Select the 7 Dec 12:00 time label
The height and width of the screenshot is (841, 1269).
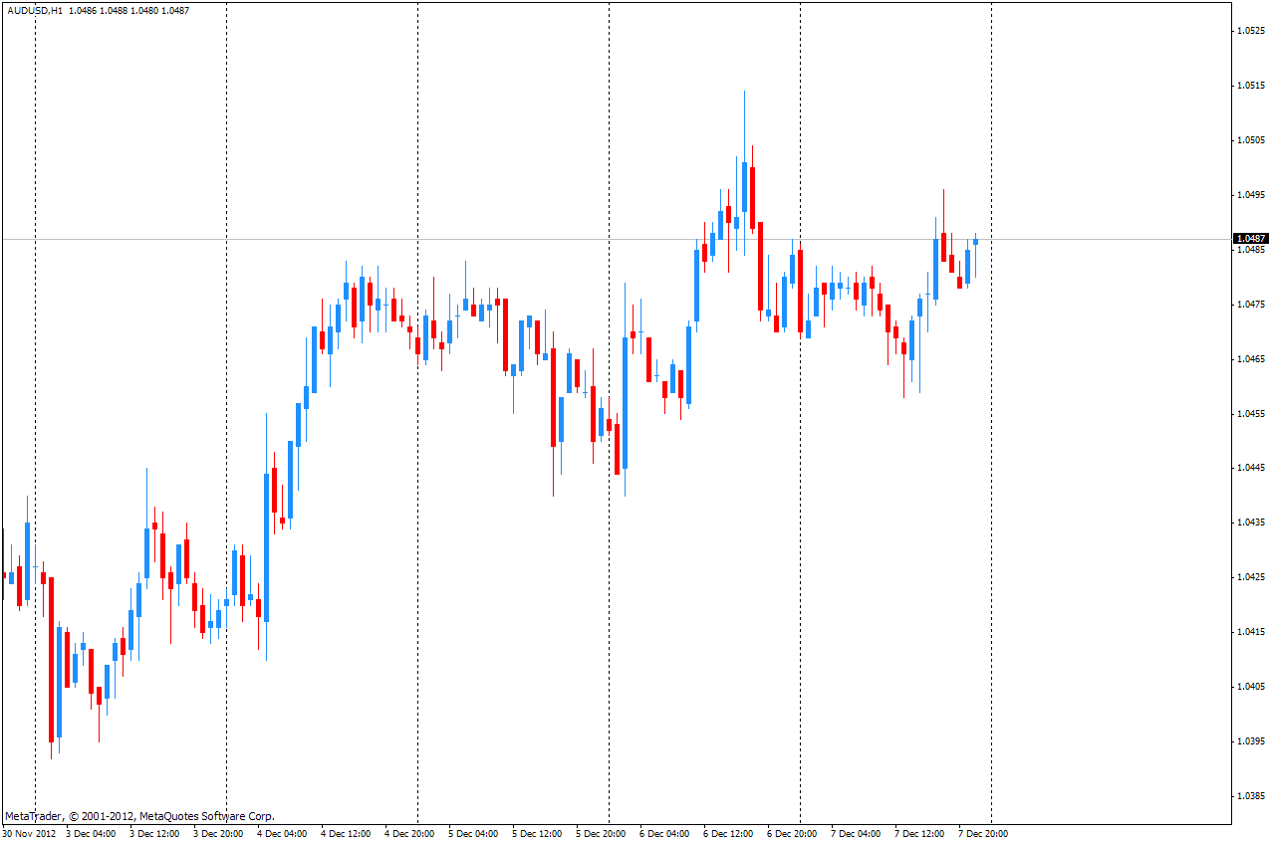pos(919,833)
